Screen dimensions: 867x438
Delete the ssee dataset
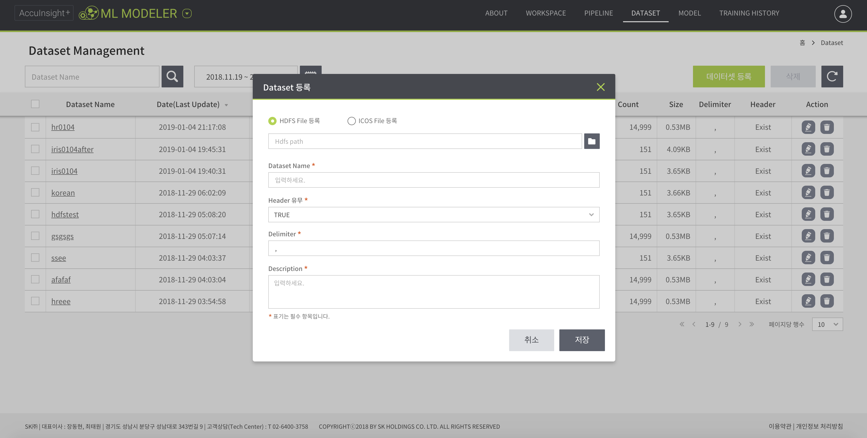[x=827, y=258]
